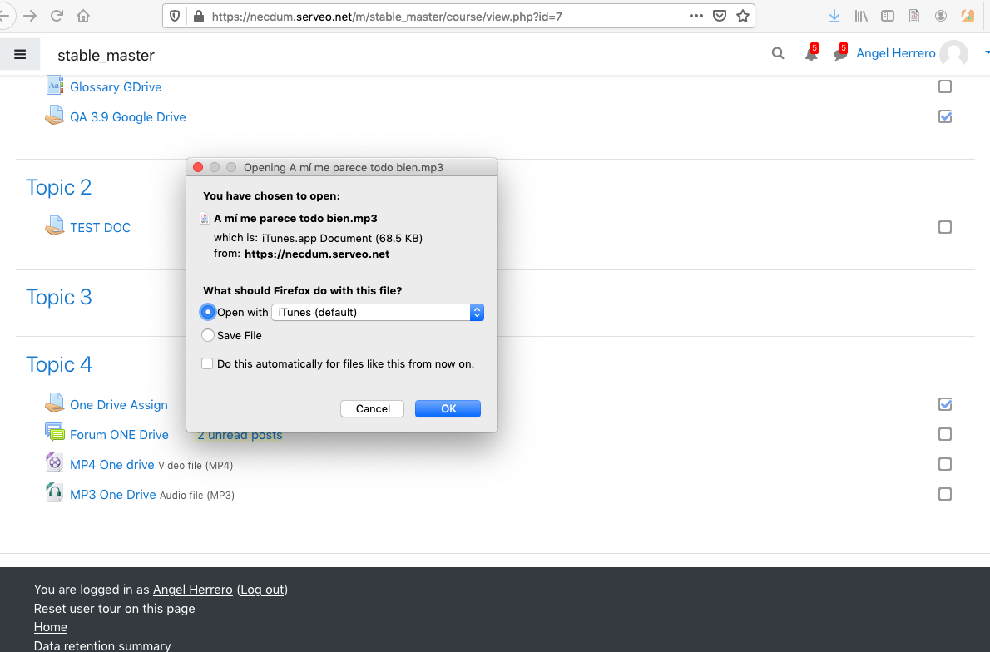Click the Forum ONE Drive icon
The width and height of the screenshot is (990, 652).
tap(55, 433)
